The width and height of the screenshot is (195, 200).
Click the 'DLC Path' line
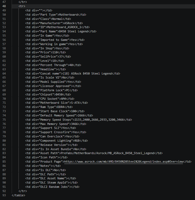(46, 174)
